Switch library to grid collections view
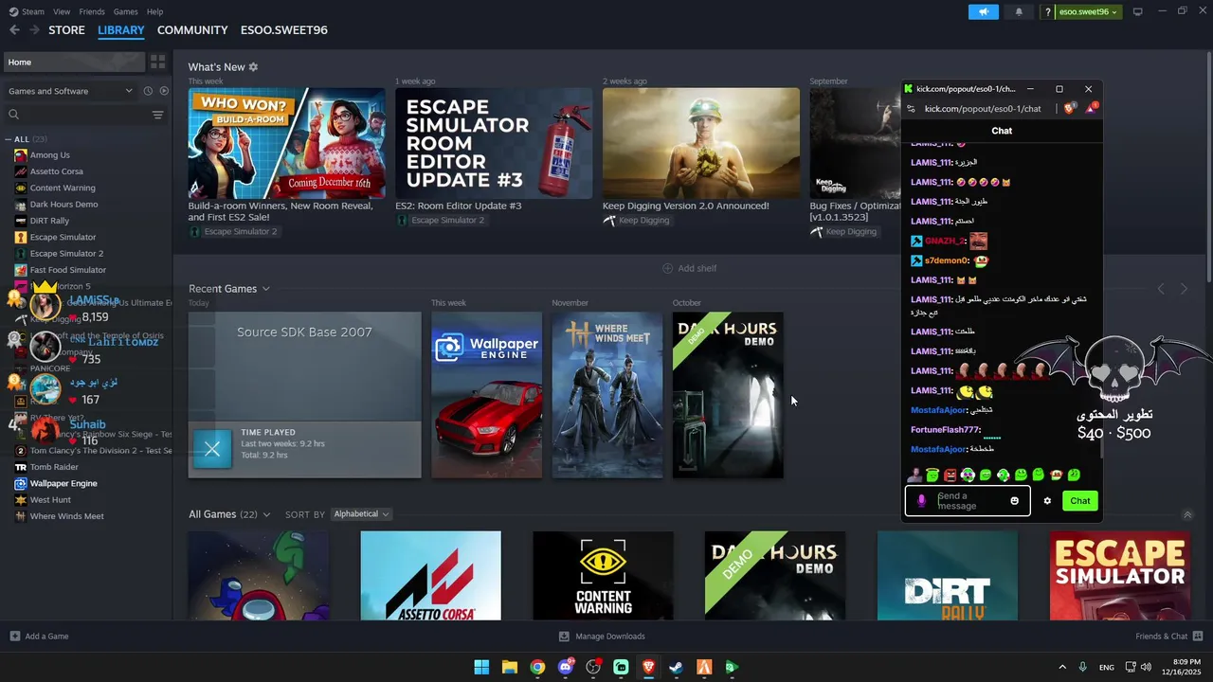Screen dimensions: 1213x682 tap(158, 62)
